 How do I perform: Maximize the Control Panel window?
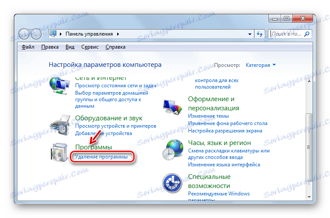(x=287, y=19)
